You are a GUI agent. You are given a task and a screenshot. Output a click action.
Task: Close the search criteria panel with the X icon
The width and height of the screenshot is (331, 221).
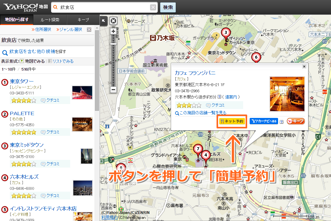pos(89,30)
